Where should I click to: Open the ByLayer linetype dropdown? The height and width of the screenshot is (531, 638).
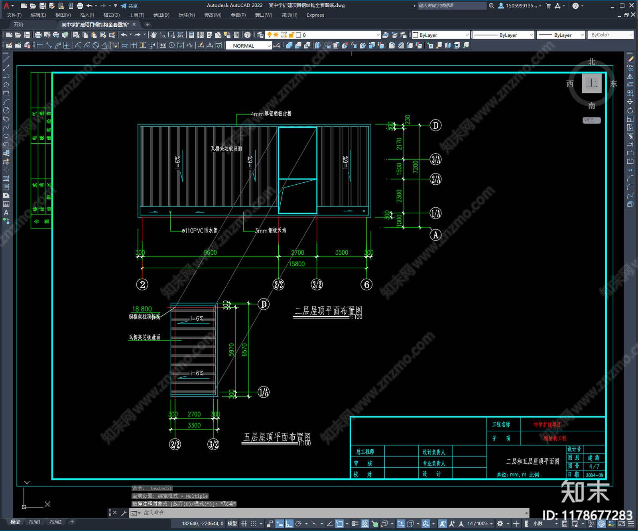[503, 35]
